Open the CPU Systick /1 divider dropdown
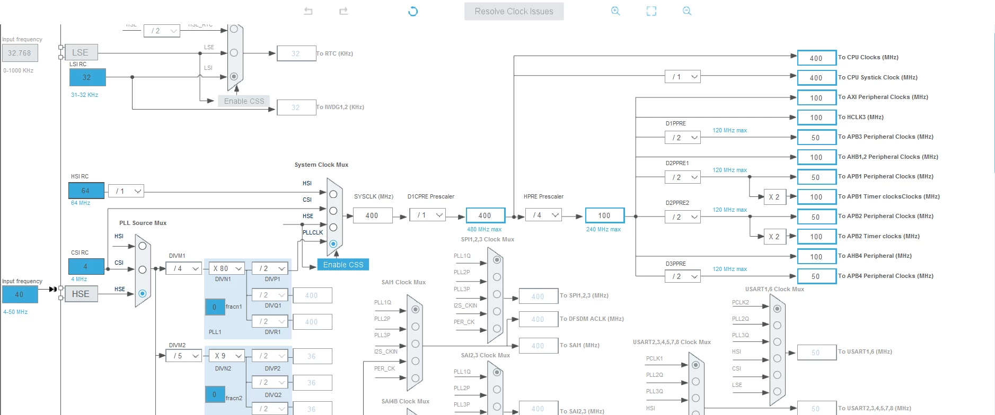 click(x=683, y=77)
